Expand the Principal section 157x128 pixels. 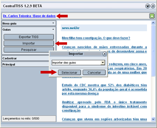click(26, 64)
